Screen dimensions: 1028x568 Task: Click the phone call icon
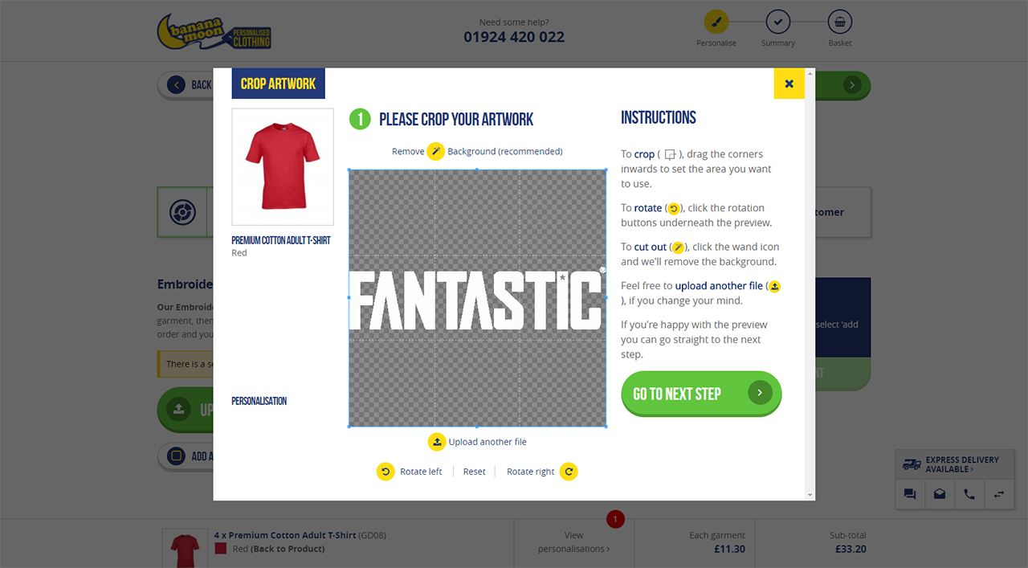coord(969,494)
